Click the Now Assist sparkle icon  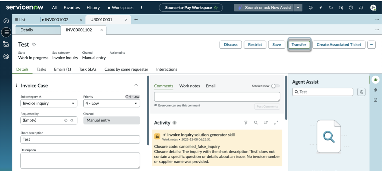(x=321, y=8)
